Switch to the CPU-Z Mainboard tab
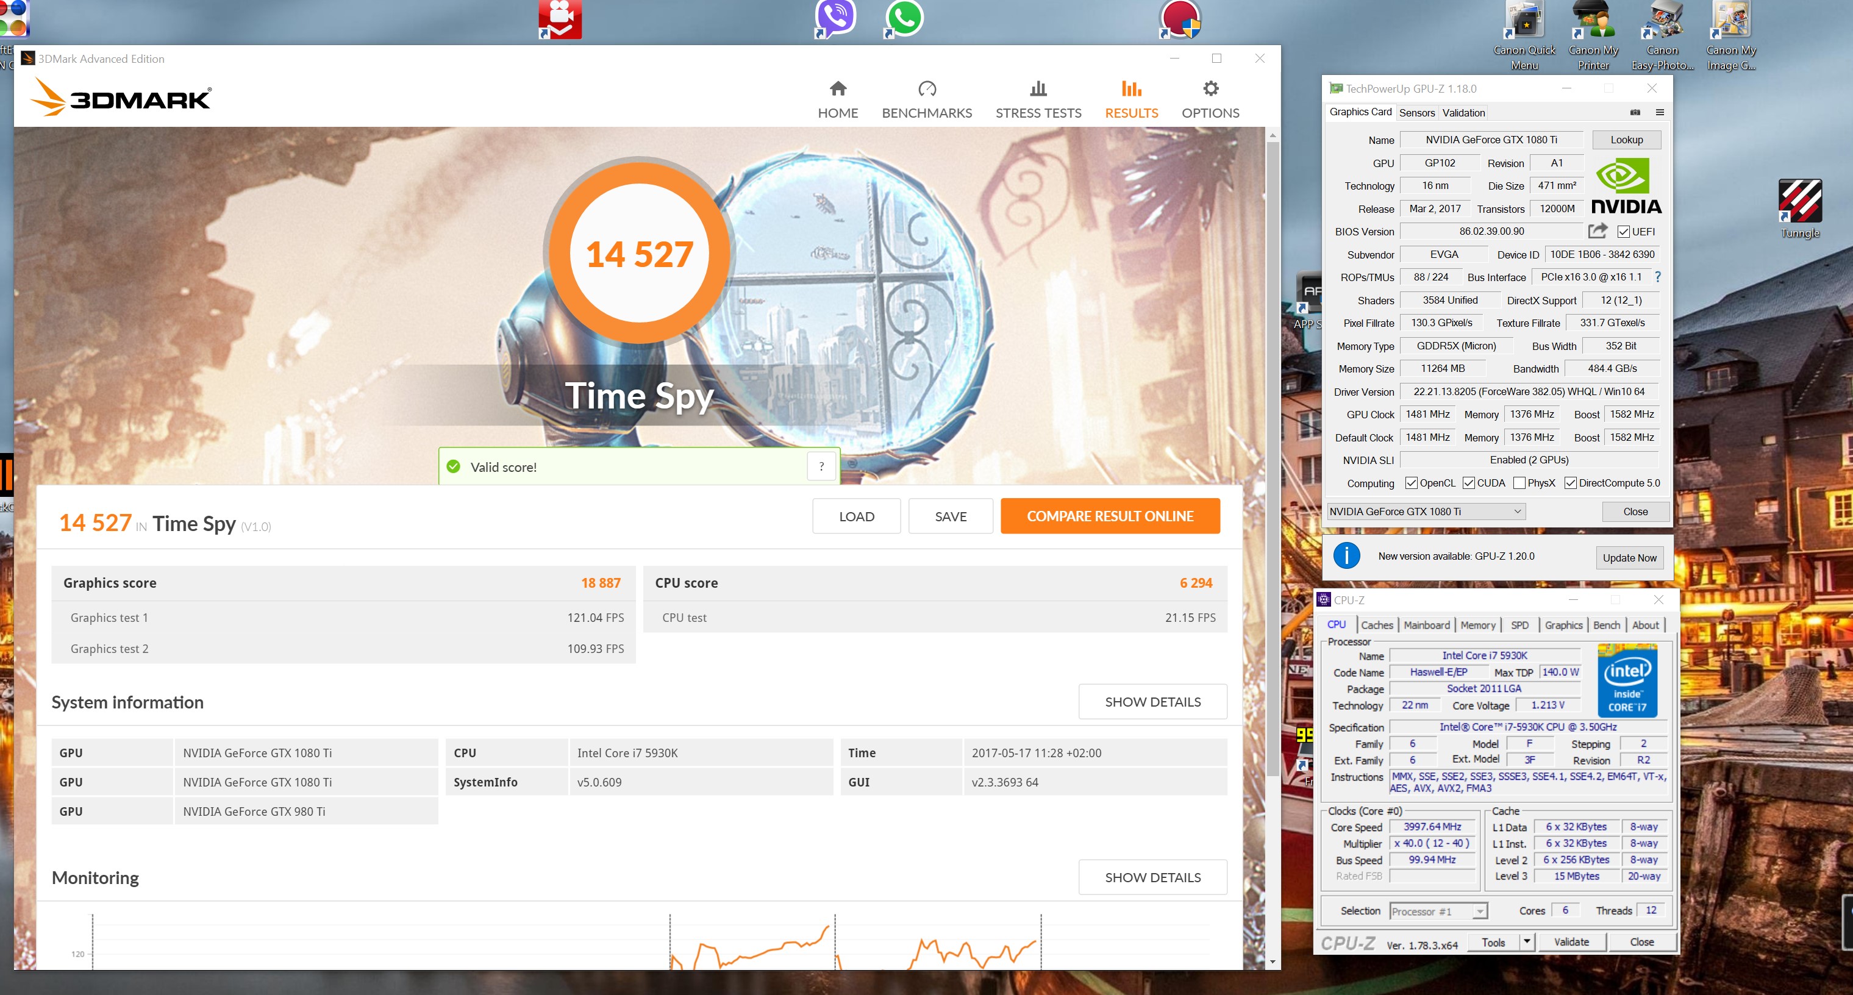The height and width of the screenshot is (995, 1853). [x=1426, y=625]
